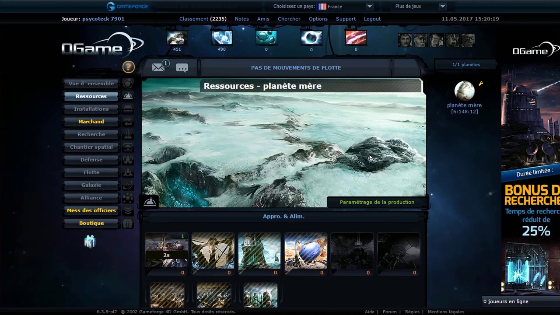Open the country dropdown showing France
The height and width of the screenshot is (315, 560).
pyautogui.click(x=345, y=7)
